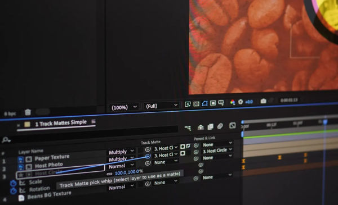The image size is (338, 205).
Task: Click Host Circle track matte pick whip
Action: point(148,163)
